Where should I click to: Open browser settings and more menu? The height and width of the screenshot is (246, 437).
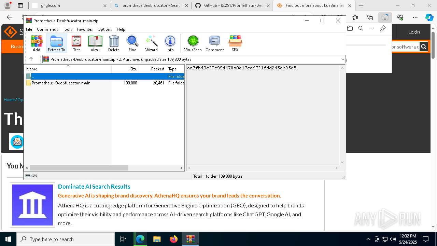(415, 17)
